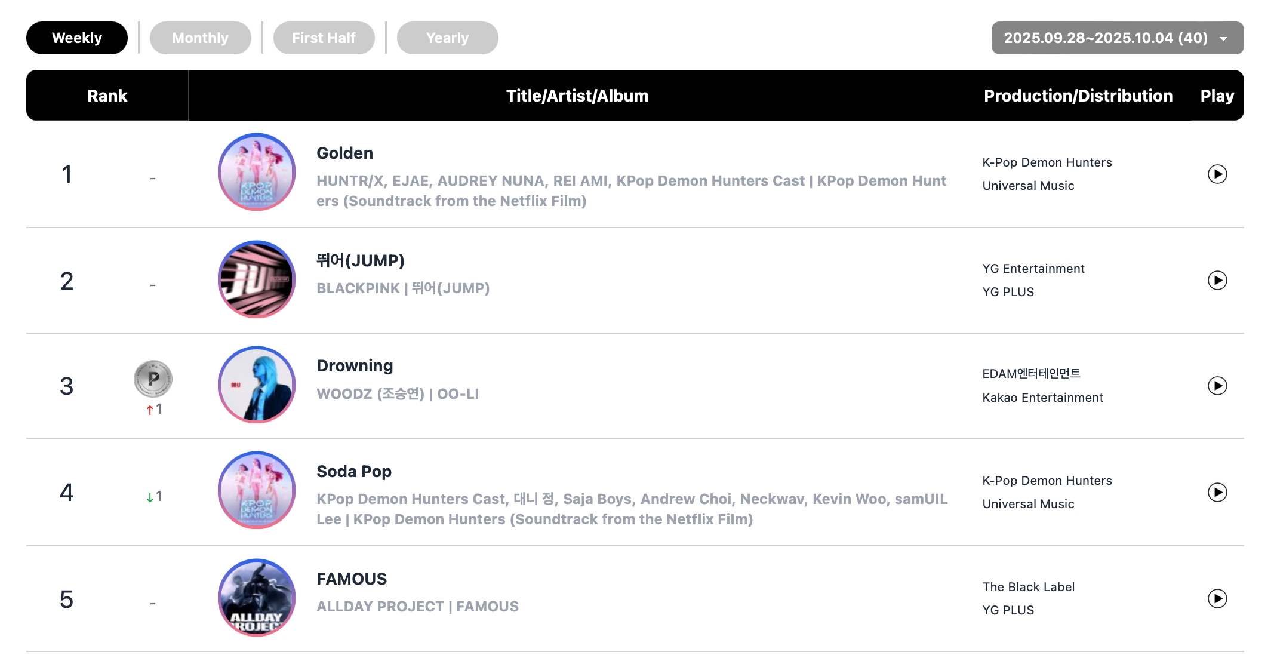Click the Soda Pop album cover
This screenshot has width=1274, height=658.
[257, 490]
